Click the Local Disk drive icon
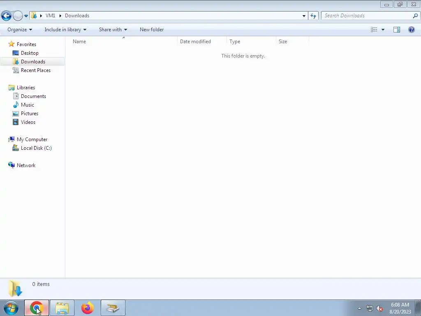The width and height of the screenshot is (421, 316). point(16,148)
